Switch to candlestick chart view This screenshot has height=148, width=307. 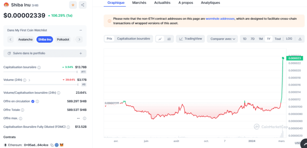coord(169,39)
